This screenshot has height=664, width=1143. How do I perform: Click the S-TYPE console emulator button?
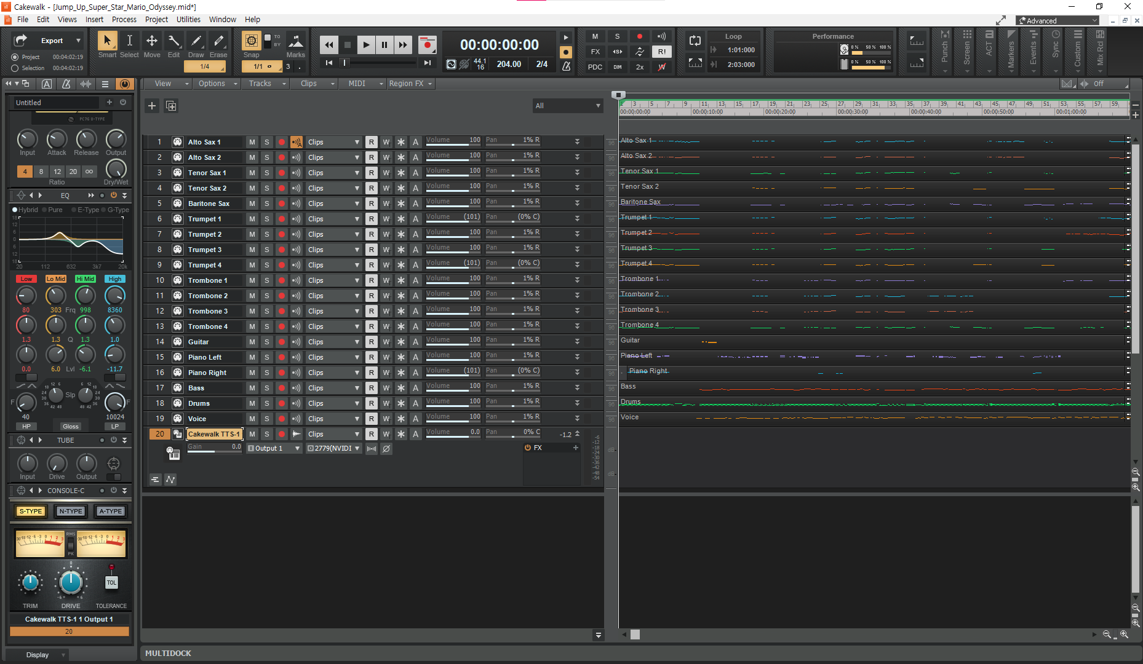(31, 511)
